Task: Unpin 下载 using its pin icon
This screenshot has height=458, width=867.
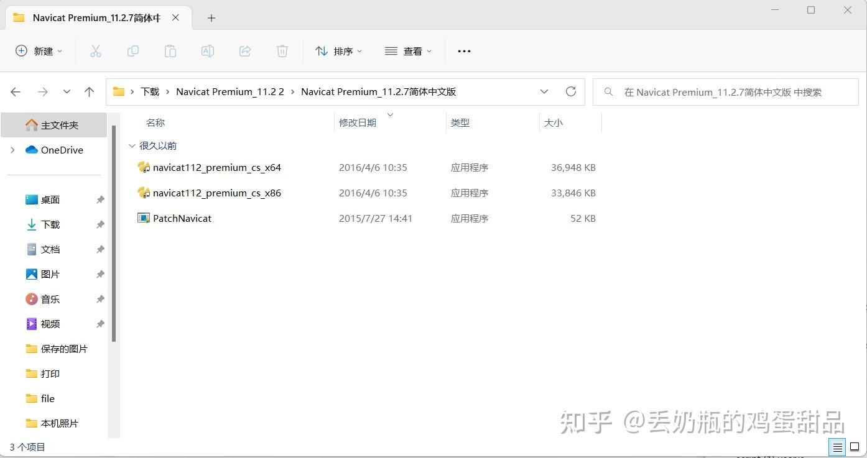Action: point(100,224)
